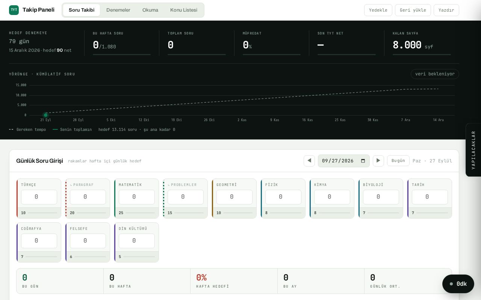Focus the Din Kültürü question count field
The height and width of the screenshot is (300, 481).
click(x=137, y=241)
